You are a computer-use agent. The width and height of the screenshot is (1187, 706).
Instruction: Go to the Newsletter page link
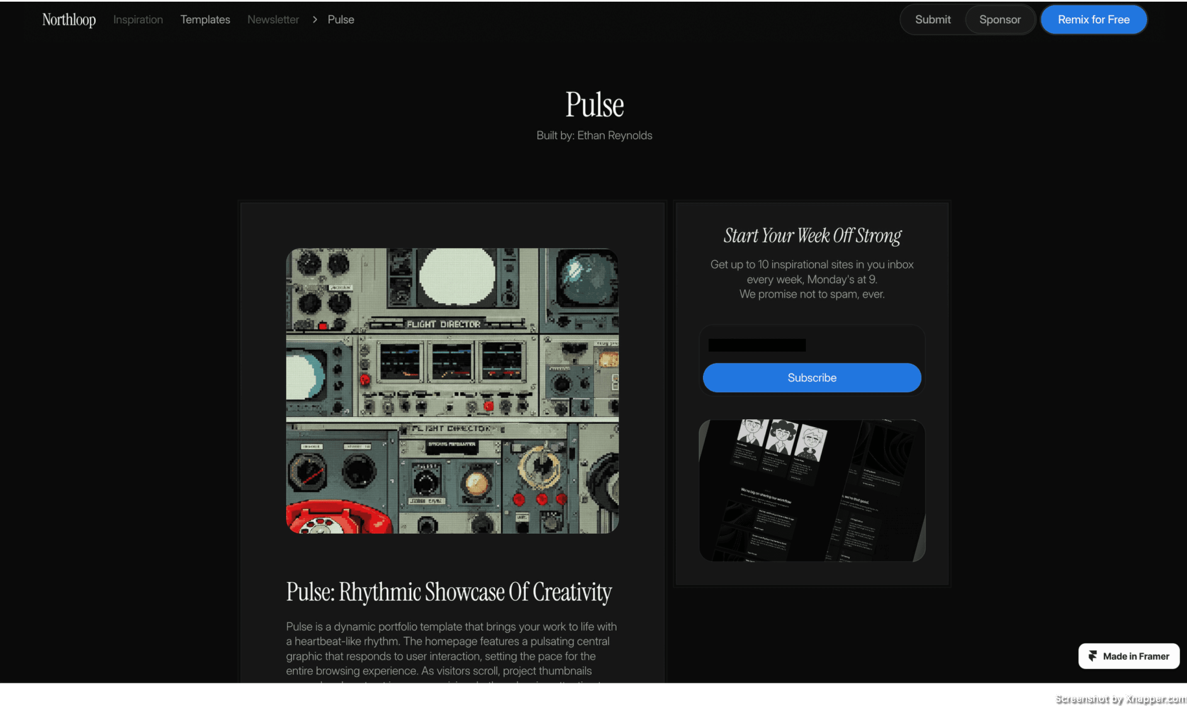(273, 19)
